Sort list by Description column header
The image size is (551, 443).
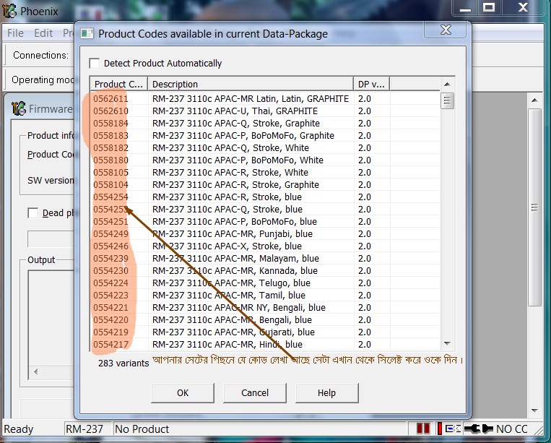[x=251, y=85]
